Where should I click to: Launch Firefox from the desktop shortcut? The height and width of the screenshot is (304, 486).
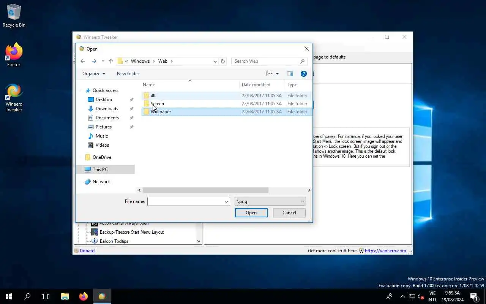(14, 55)
